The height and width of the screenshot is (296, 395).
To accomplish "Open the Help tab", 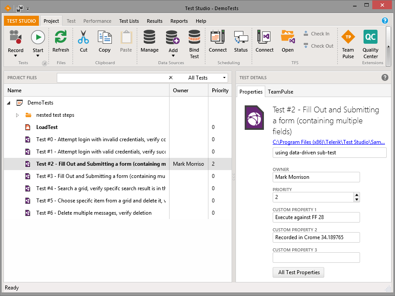I will tap(201, 21).
